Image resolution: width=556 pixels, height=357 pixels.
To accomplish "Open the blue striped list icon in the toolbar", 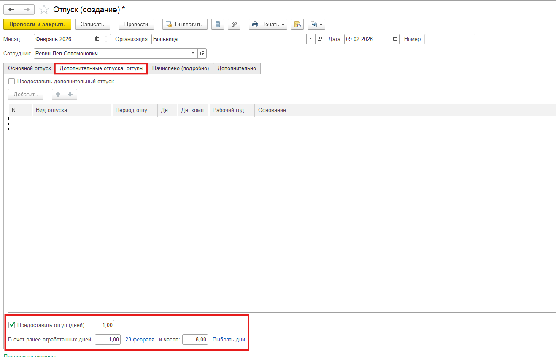I will (x=218, y=24).
